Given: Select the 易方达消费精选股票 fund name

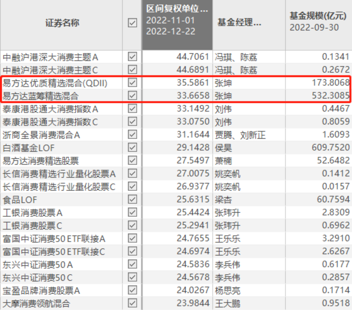Looking at the screenshot, I should (x=41, y=161).
